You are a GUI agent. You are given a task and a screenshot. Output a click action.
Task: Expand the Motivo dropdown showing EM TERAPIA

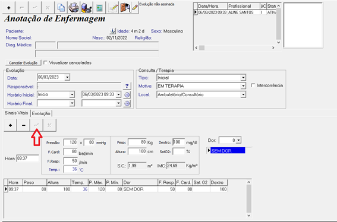243,86
